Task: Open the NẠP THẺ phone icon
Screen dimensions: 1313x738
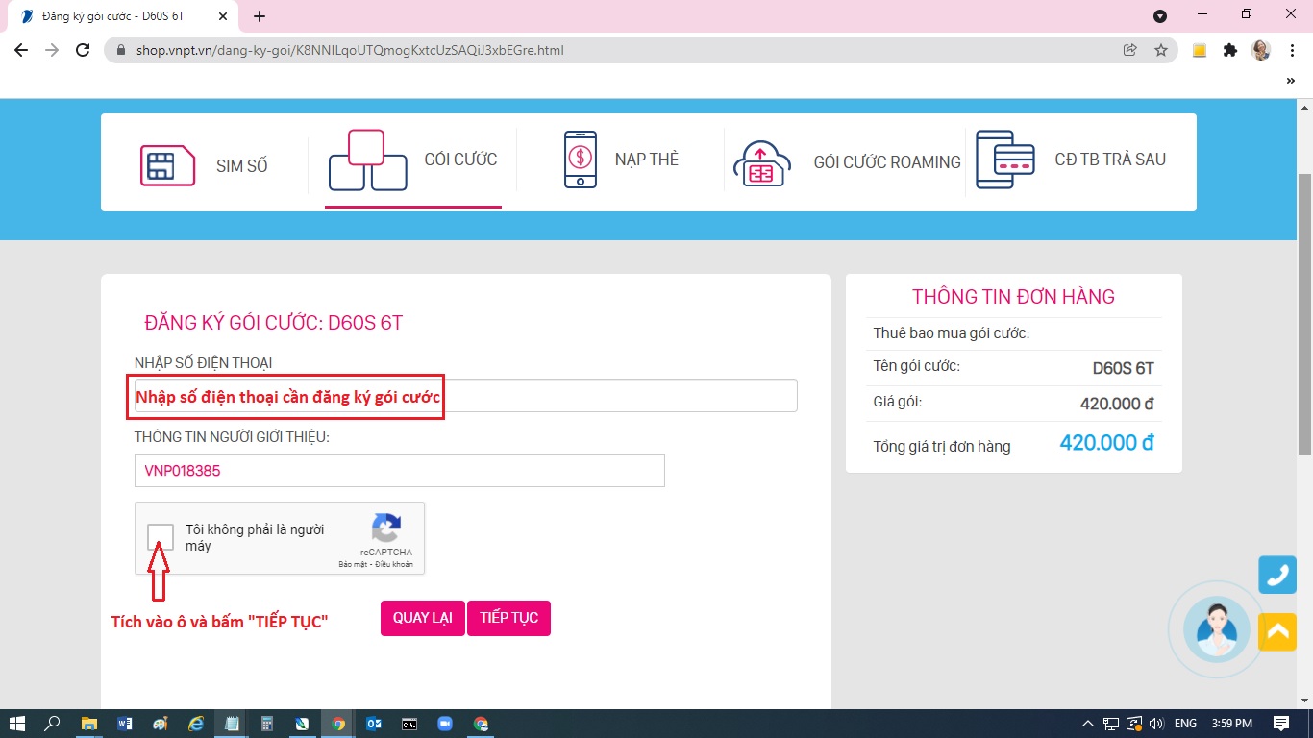Action: pos(580,160)
